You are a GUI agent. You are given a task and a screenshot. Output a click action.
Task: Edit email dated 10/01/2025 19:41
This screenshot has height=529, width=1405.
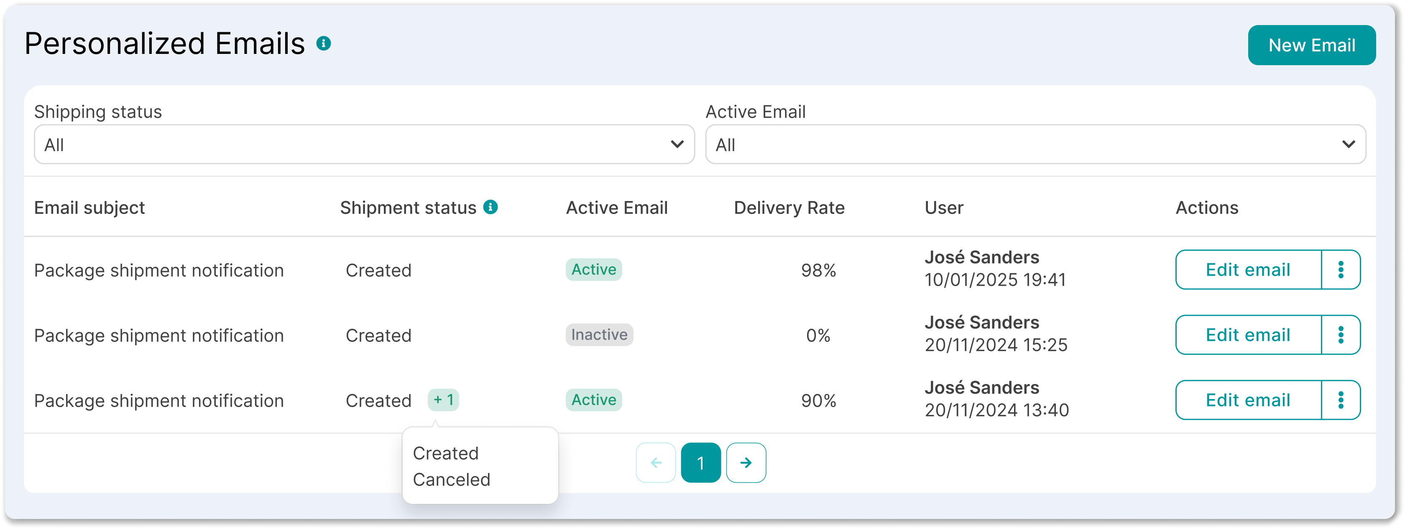(x=1248, y=270)
